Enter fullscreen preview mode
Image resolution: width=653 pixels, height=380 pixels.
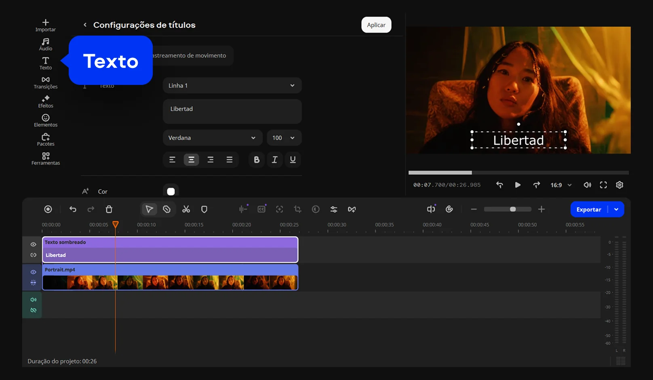click(x=603, y=185)
